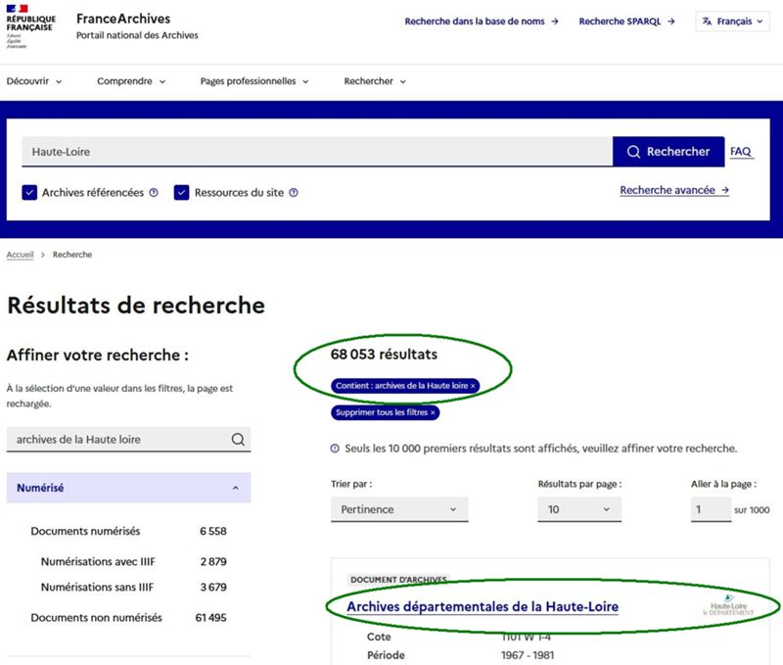Open the FranceArchives home title link

coord(123,19)
